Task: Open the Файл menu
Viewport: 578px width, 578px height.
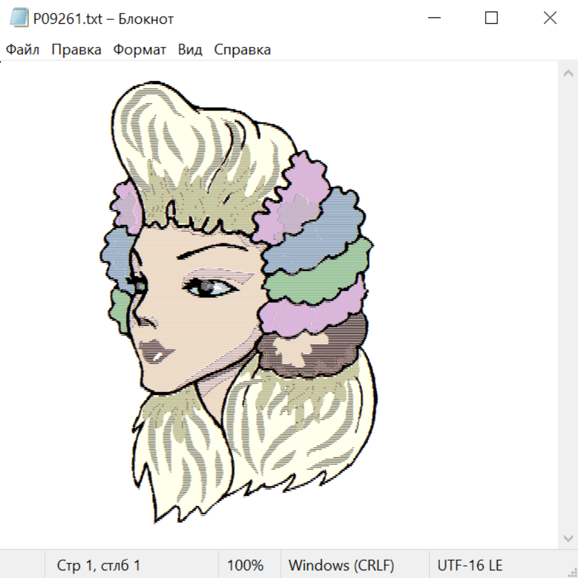Action: tap(22, 50)
